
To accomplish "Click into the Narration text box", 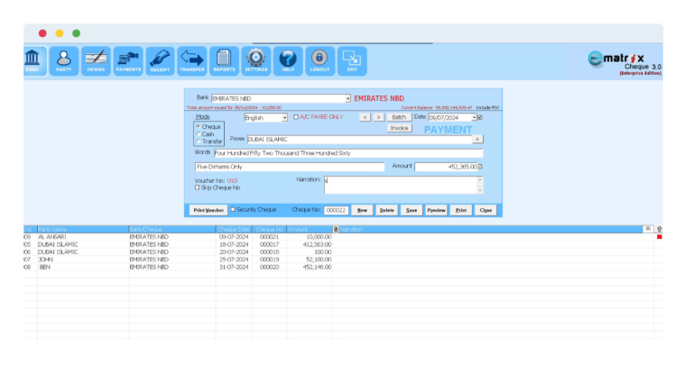I will click(399, 184).
